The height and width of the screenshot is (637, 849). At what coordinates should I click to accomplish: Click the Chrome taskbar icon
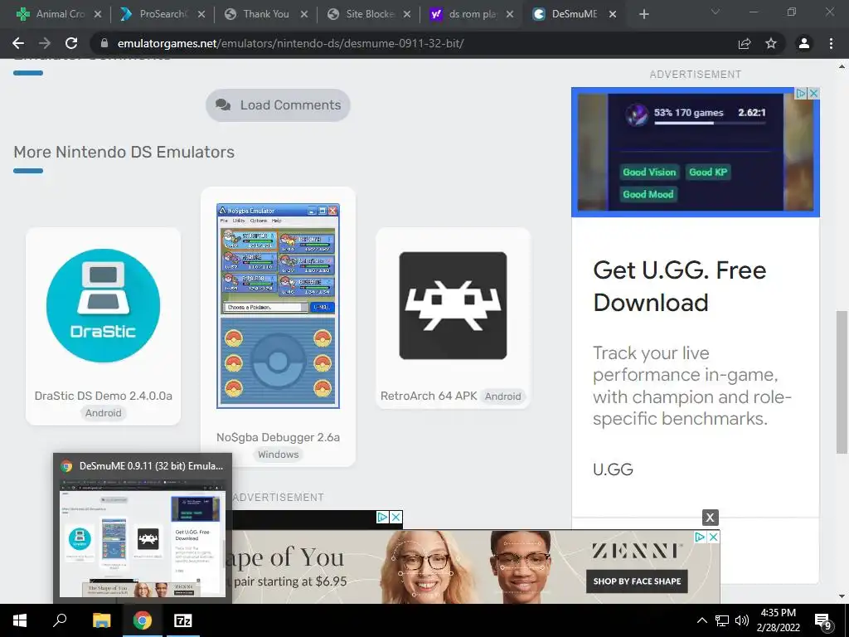click(x=143, y=620)
